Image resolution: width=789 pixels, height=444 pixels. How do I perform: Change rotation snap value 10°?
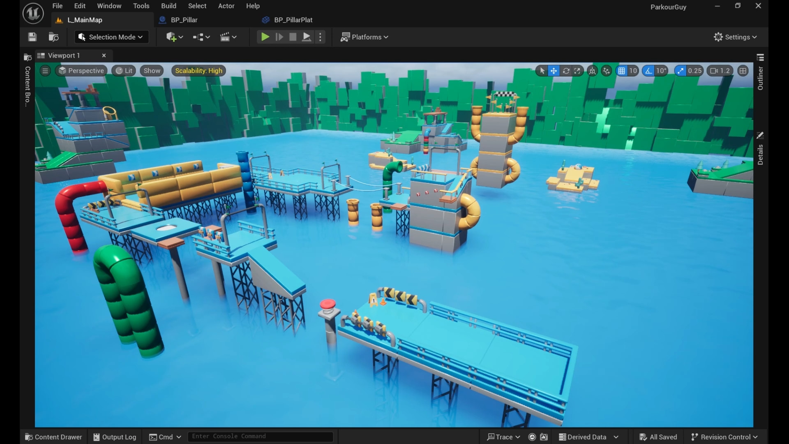pyautogui.click(x=661, y=71)
